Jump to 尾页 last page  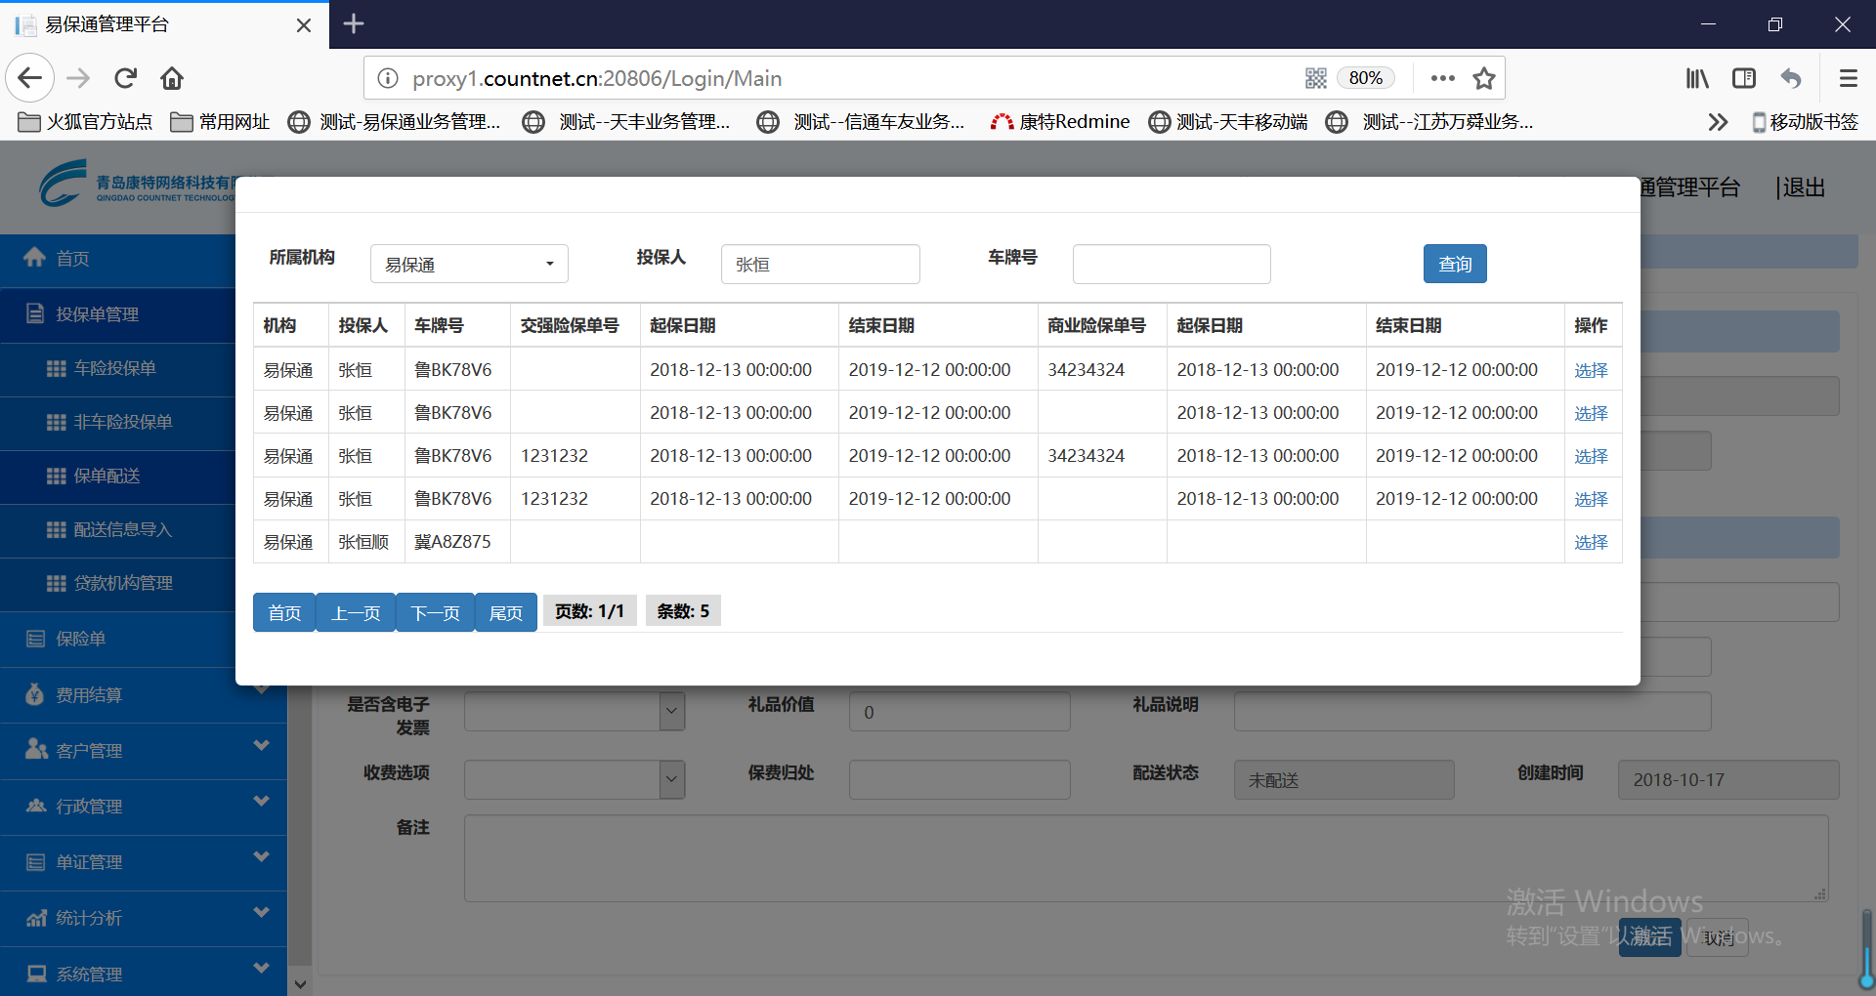pyautogui.click(x=505, y=612)
